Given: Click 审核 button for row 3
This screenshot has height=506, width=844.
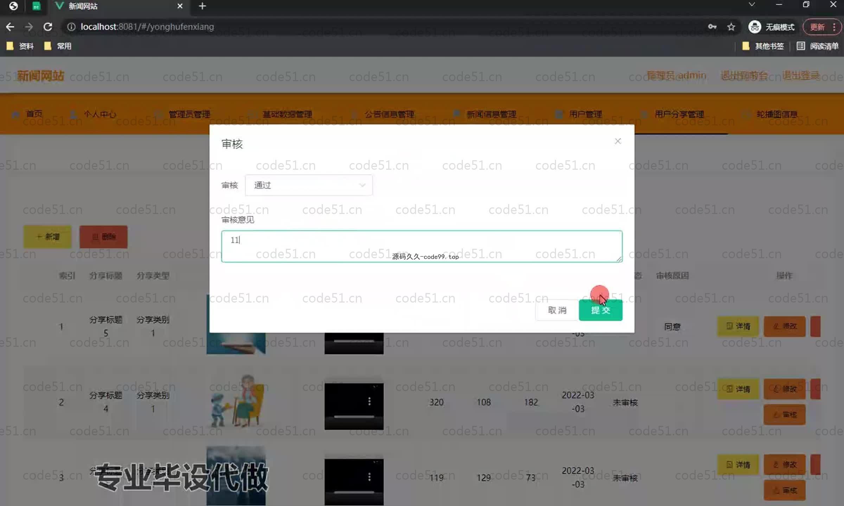Looking at the screenshot, I should pyautogui.click(x=785, y=490).
